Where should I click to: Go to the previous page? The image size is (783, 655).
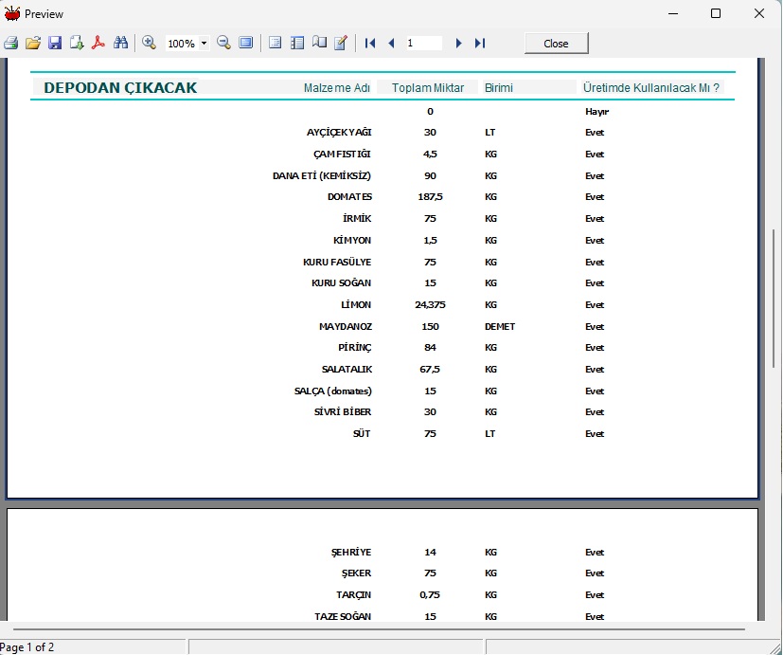(391, 44)
